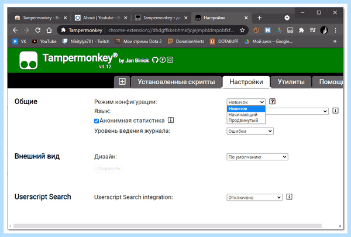
Task: Close the active Настройки browser tab
Action: 246,18
